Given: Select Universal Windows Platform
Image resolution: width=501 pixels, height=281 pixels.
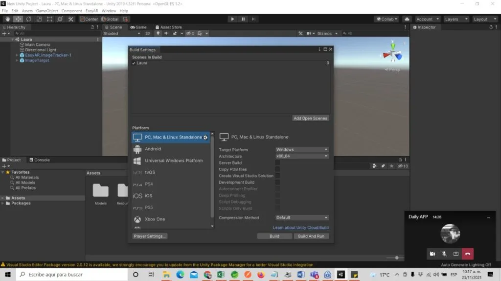Looking at the screenshot, I should pos(171,161).
